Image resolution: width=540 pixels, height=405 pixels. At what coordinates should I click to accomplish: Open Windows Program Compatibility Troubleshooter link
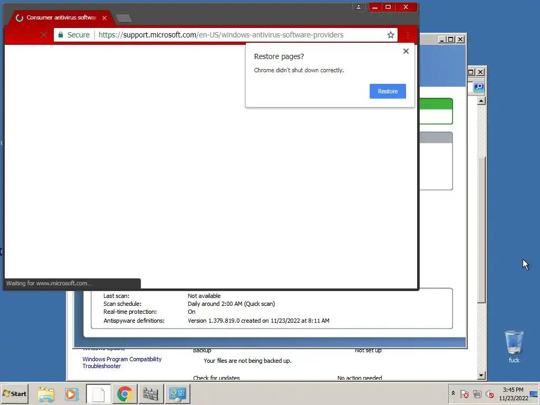point(122,362)
